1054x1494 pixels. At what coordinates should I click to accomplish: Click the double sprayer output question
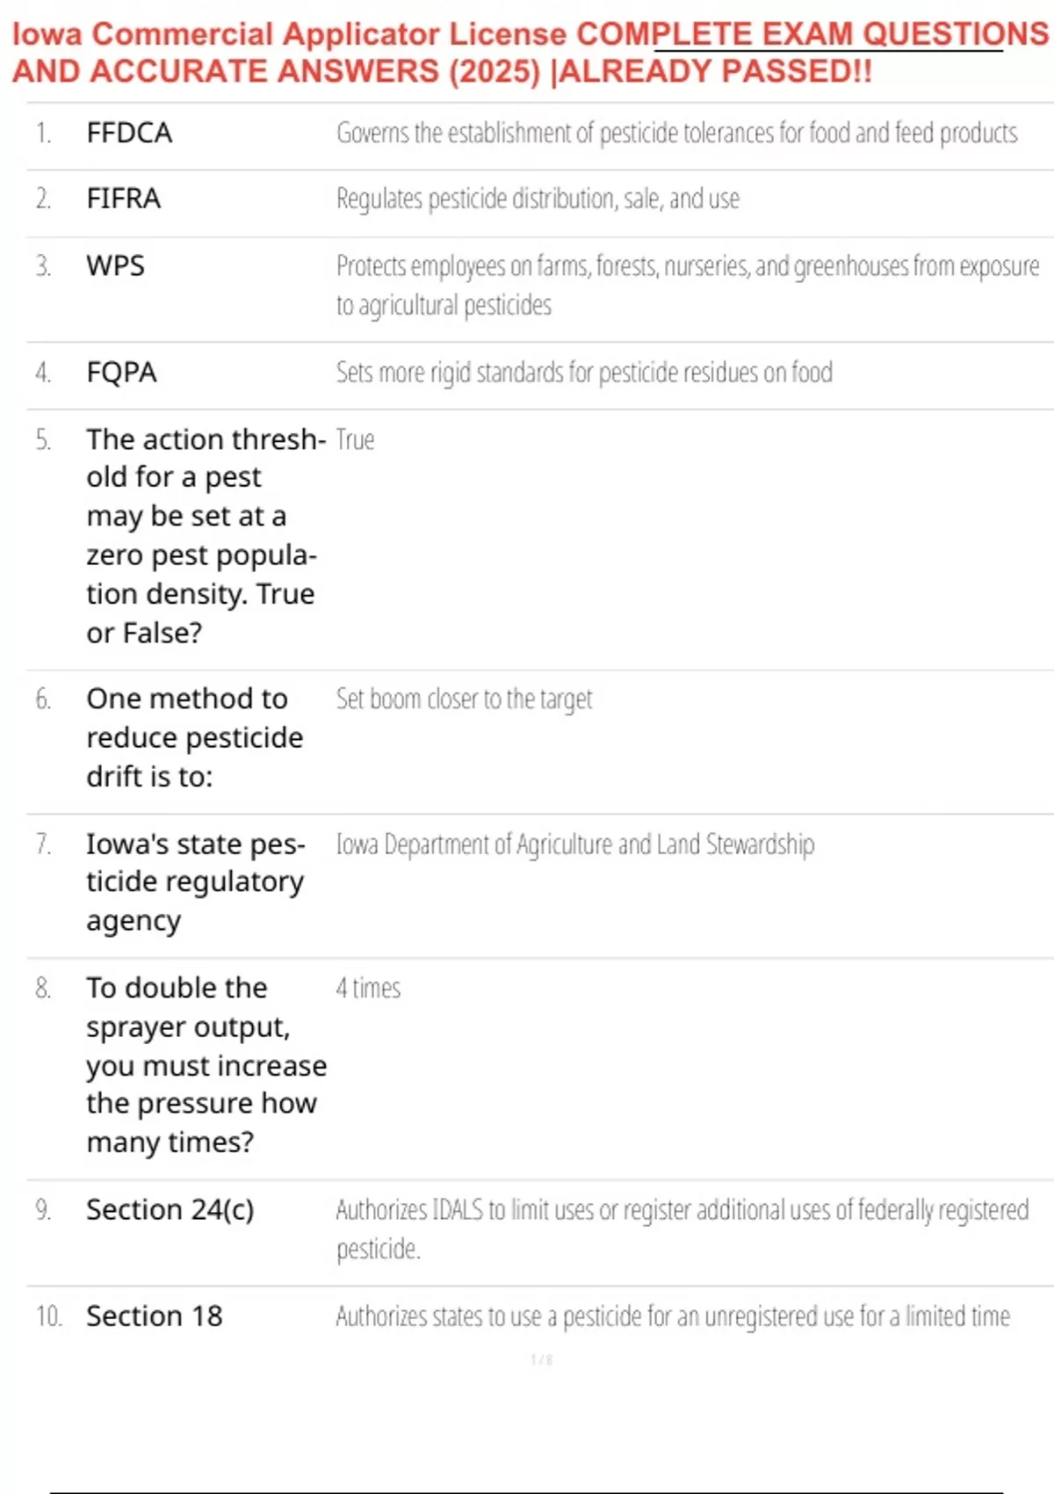point(206,1064)
